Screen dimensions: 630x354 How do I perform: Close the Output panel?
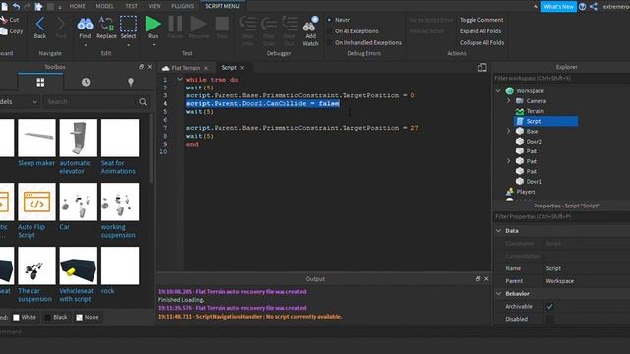486,278
